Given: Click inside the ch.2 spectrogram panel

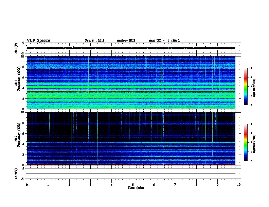Looking at the screenshot, I should point(131,139).
